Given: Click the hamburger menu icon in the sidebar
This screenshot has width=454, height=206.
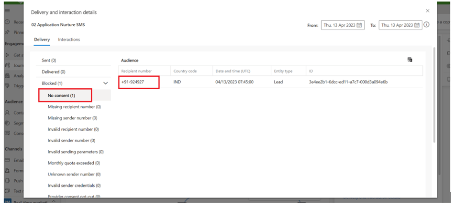Looking at the screenshot, I should point(7,10).
